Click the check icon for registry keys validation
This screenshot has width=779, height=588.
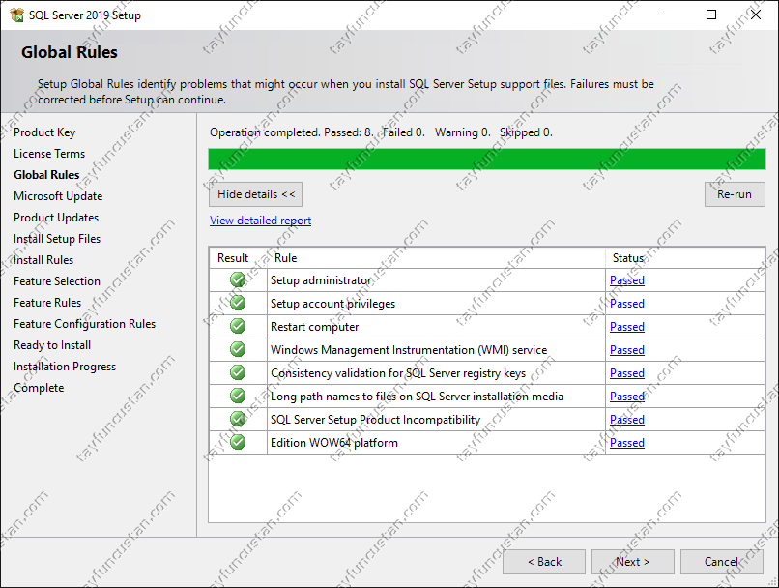238,372
